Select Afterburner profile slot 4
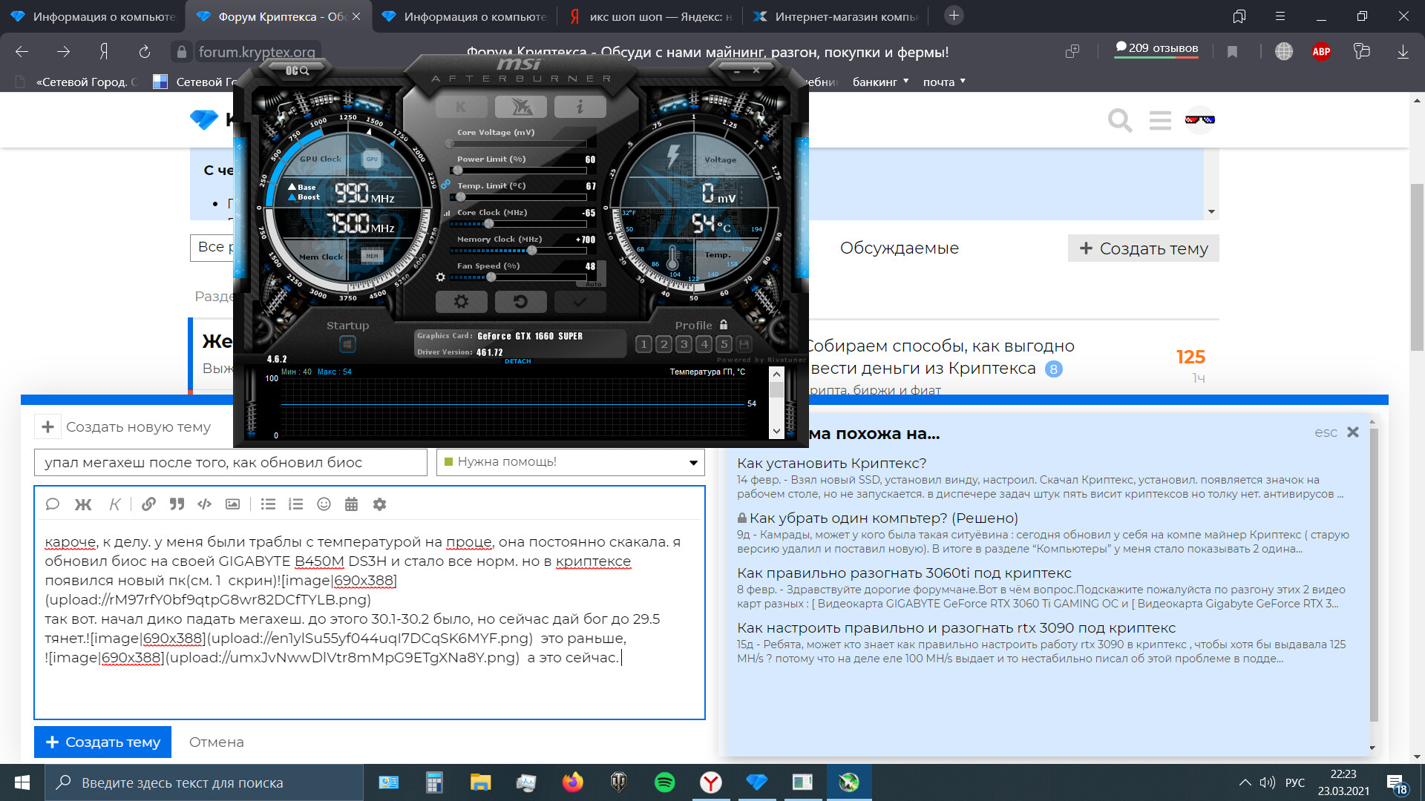 (x=704, y=344)
